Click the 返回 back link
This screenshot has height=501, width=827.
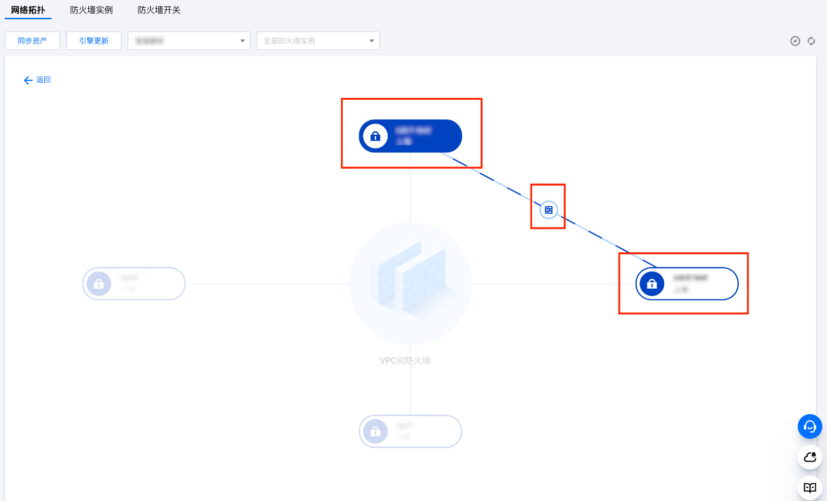37,80
